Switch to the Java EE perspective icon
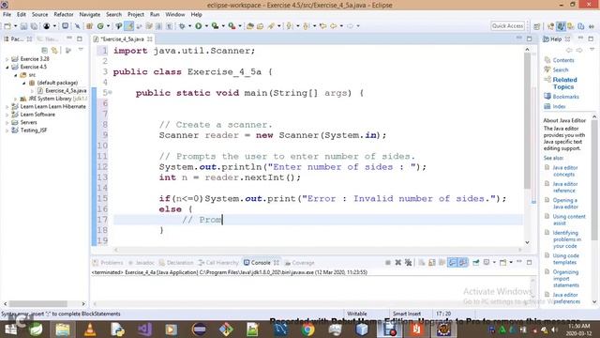The image size is (600, 338). click(550, 26)
